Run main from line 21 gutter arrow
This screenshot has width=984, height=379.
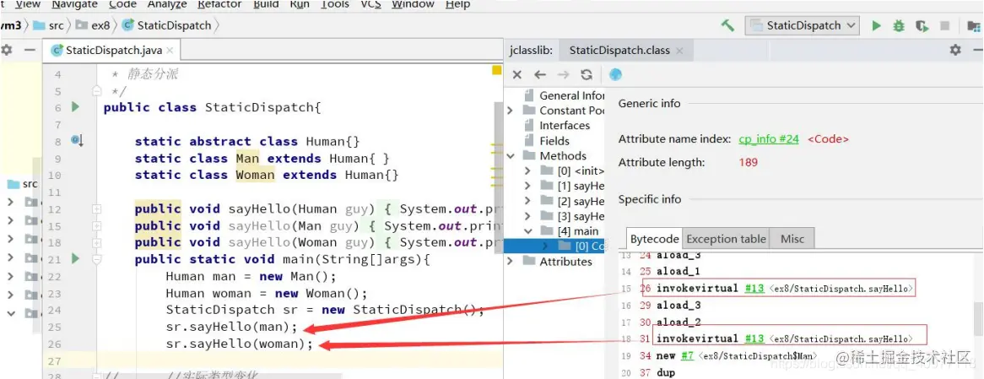tap(76, 258)
